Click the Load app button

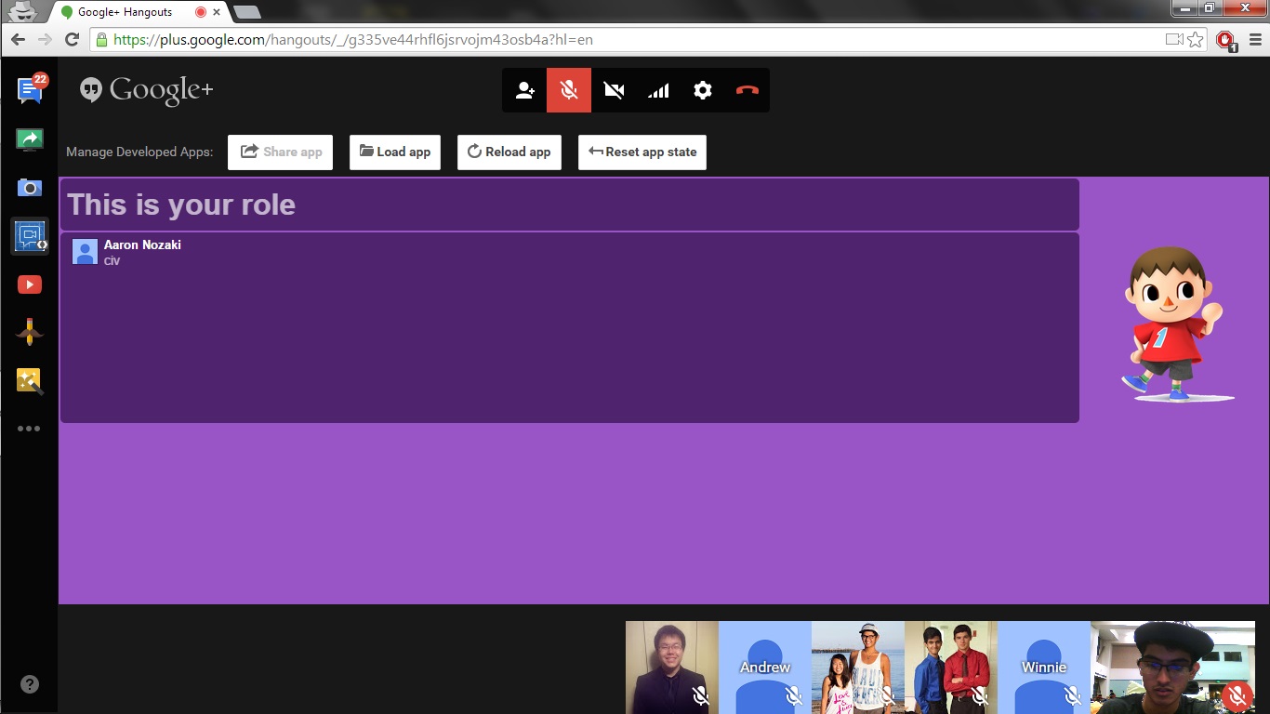click(395, 152)
